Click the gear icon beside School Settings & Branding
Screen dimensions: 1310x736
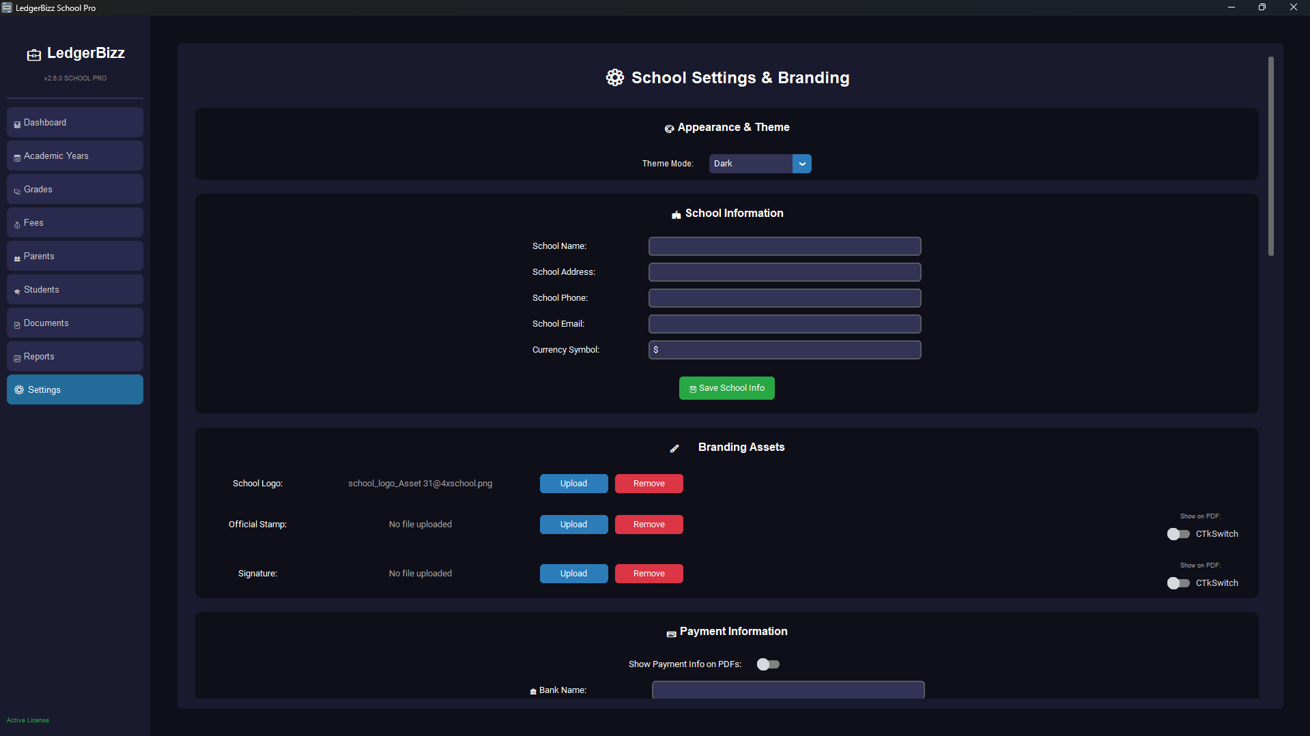(x=615, y=77)
